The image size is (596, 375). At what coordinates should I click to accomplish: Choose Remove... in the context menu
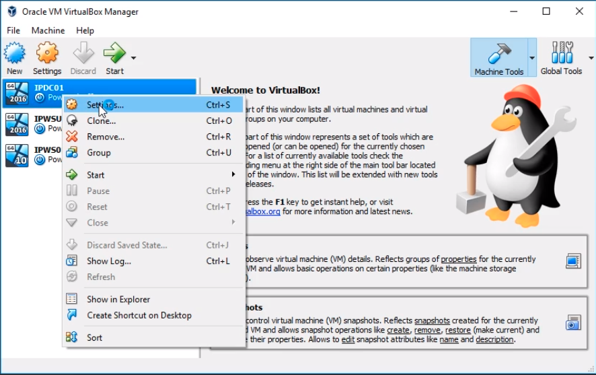[154, 137]
